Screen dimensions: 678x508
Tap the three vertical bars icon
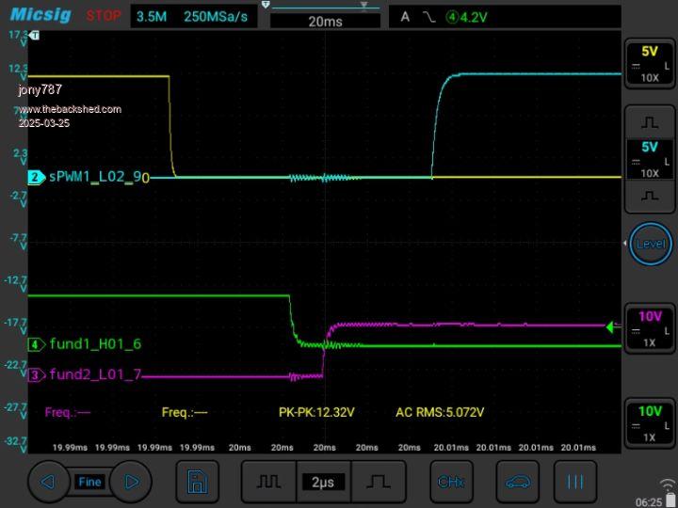(x=574, y=482)
